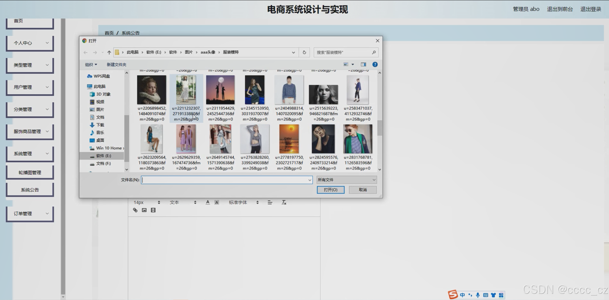Go up one folder level
Viewport: 609px width, 300px height.
pyautogui.click(x=109, y=52)
